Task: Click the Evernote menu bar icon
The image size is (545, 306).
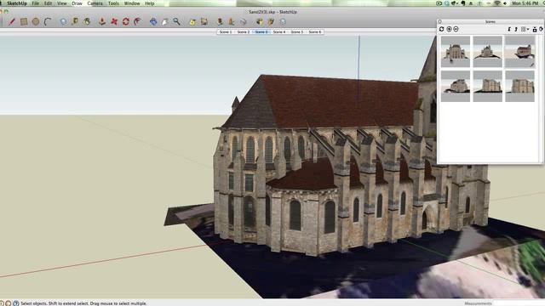Action: [x=463, y=3]
